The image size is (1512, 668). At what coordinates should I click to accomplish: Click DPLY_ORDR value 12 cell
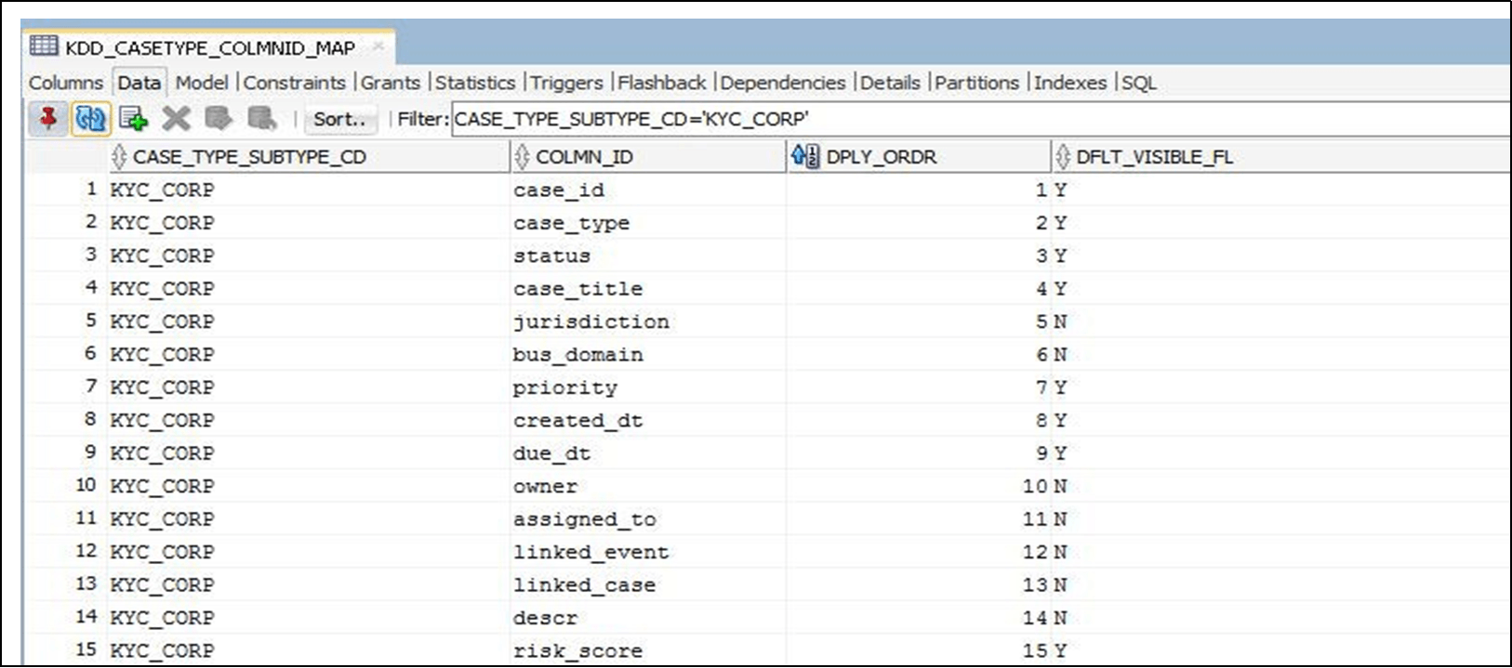point(919,552)
